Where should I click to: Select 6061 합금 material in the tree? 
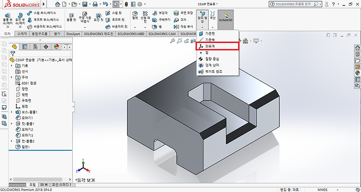(26, 83)
